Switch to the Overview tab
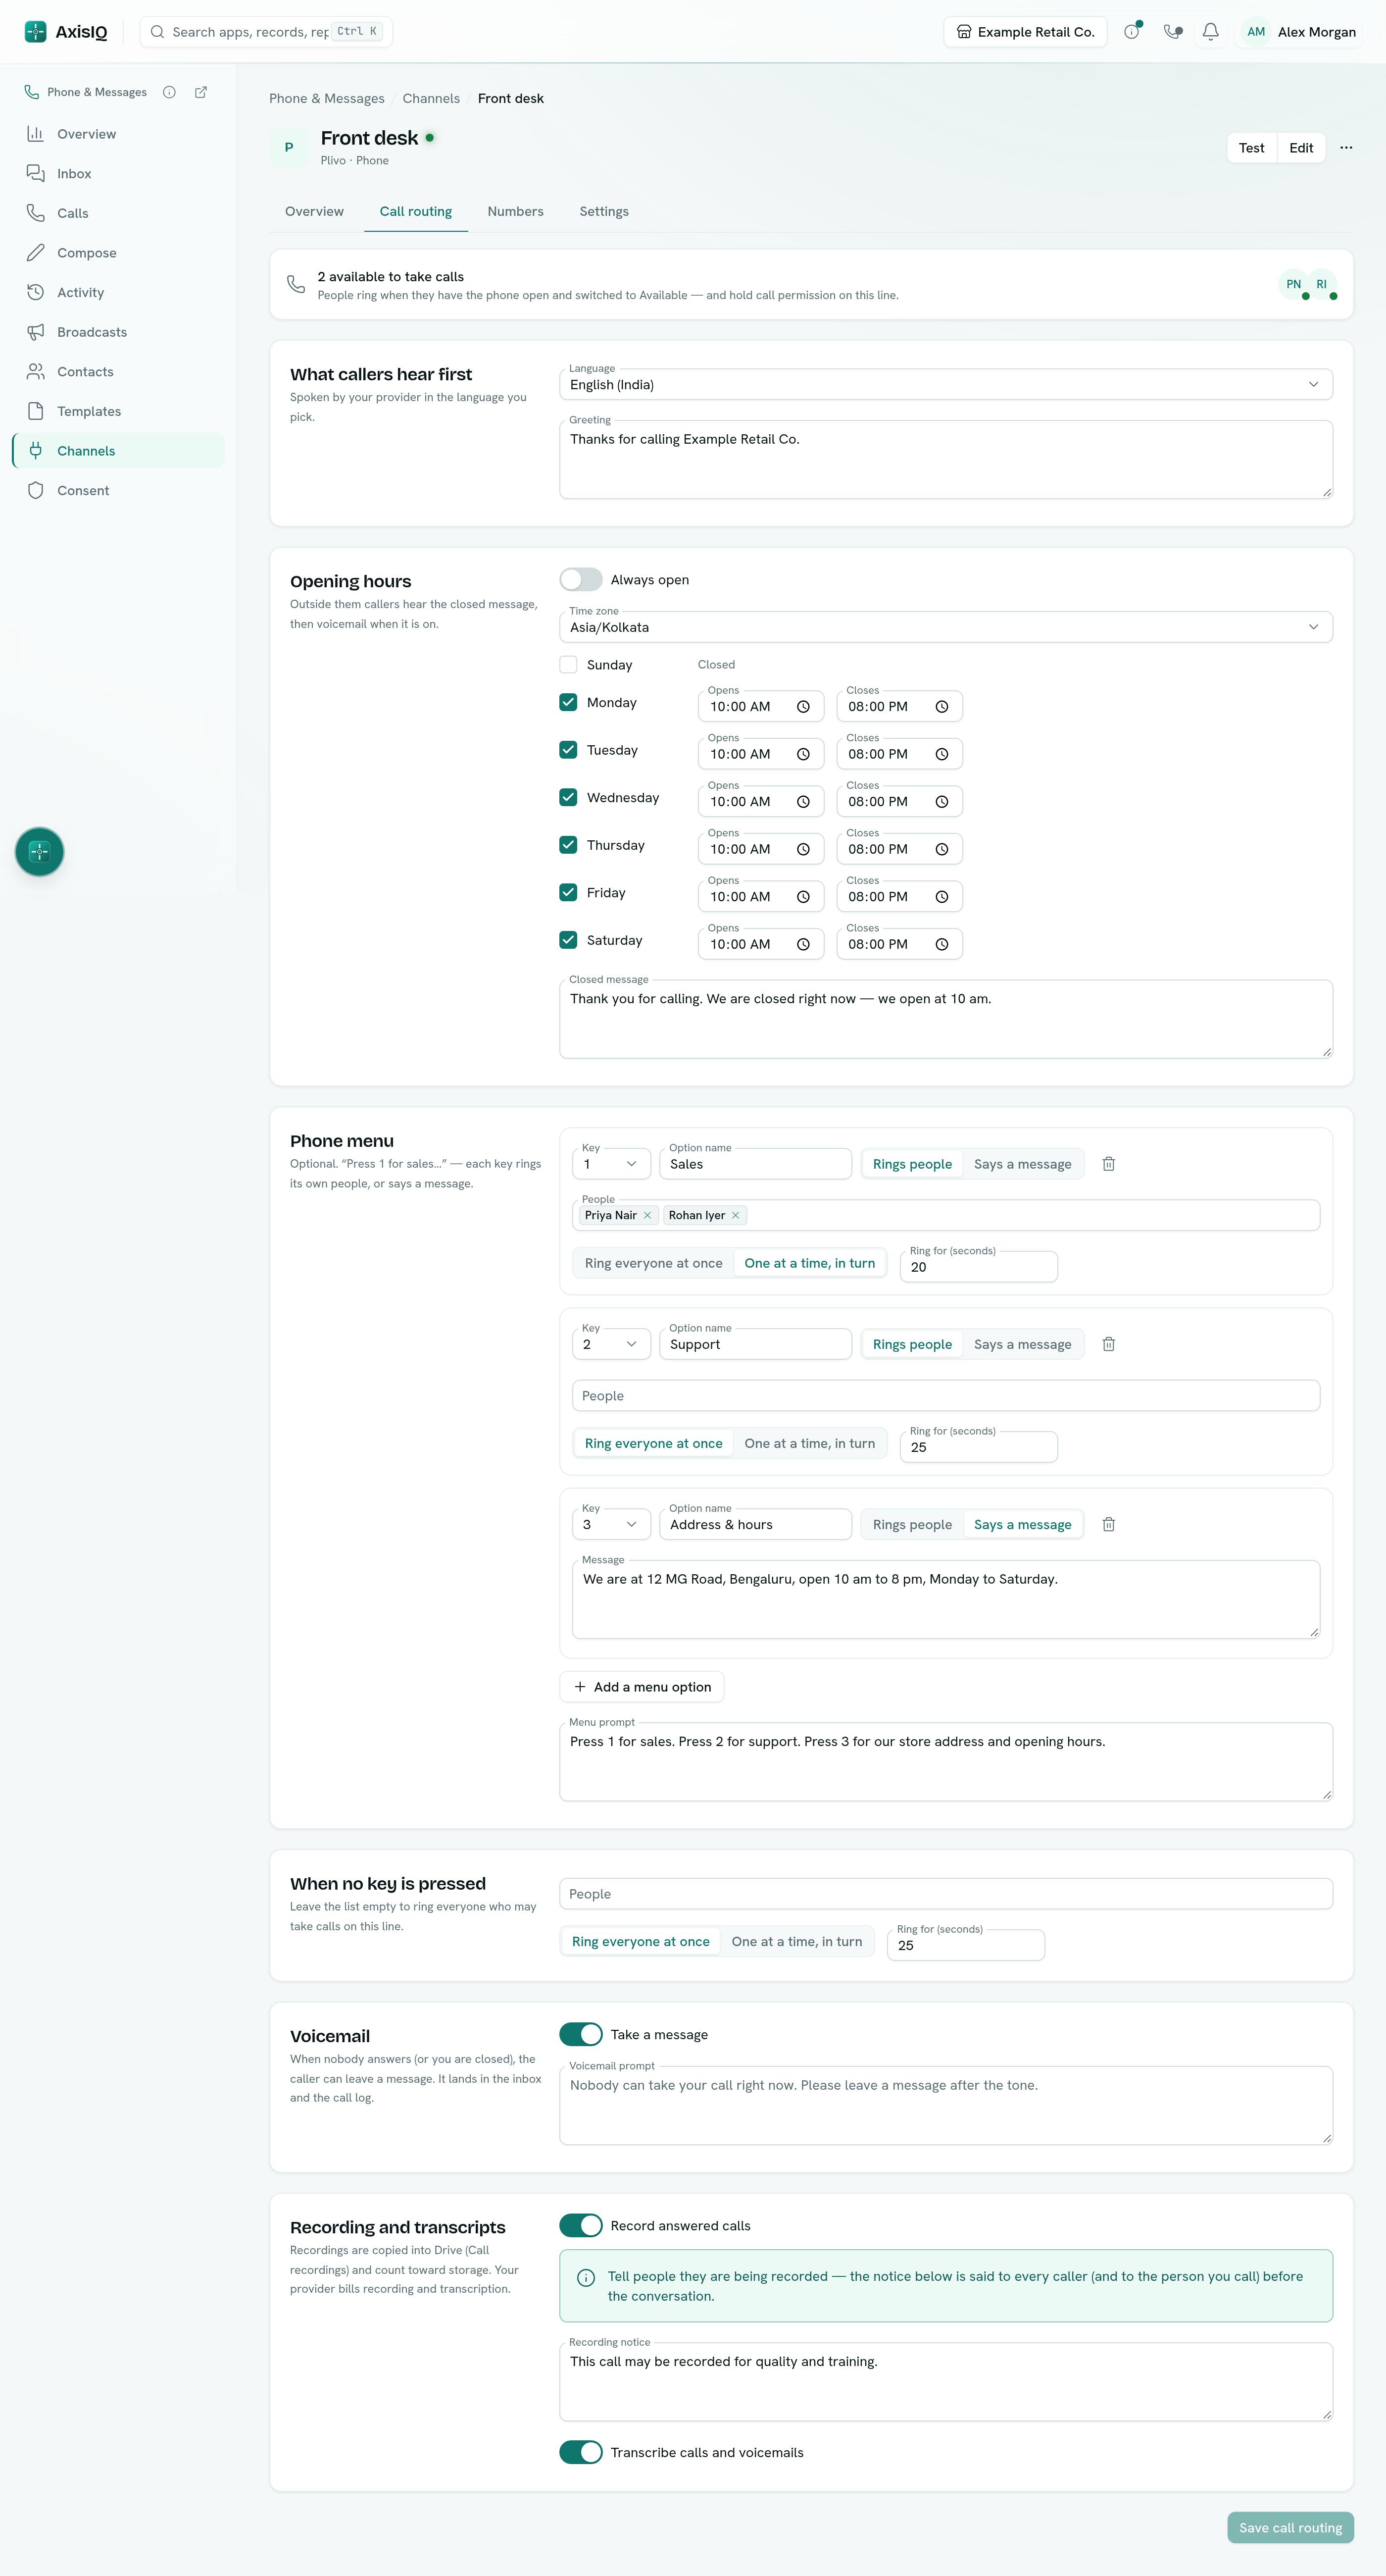This screenshot has width=1386, height=2576. pos(314,212)
